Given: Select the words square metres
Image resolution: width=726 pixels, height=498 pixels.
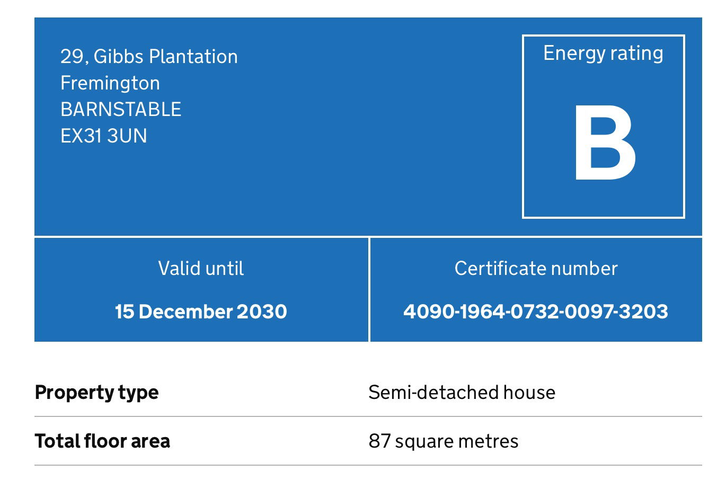Looking at the screenshot, I should (457, 441).
